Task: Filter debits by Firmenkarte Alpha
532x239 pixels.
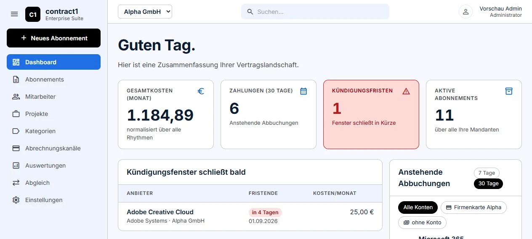Action: [x=473, y=207]
